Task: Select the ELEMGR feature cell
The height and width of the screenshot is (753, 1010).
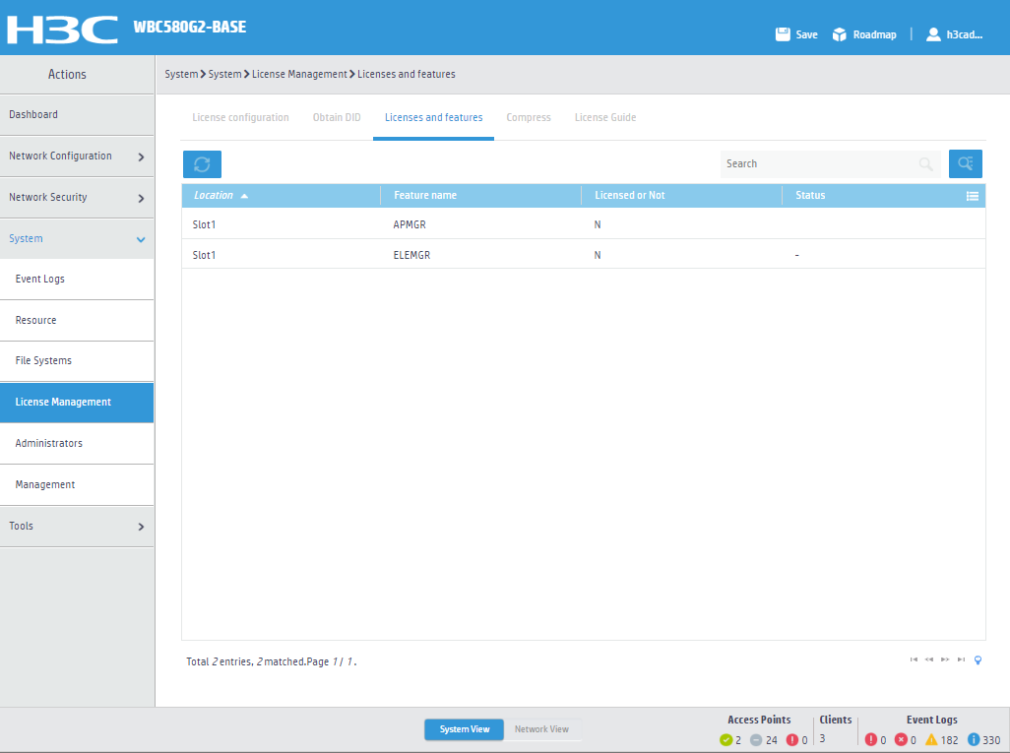Action: pyautogui.click(x=411, y=255)
